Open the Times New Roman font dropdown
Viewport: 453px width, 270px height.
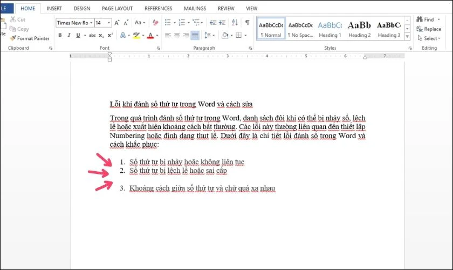(x=91, y=23)
